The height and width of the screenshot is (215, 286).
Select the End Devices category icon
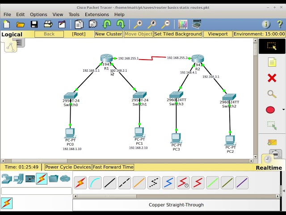coord(18,179)
